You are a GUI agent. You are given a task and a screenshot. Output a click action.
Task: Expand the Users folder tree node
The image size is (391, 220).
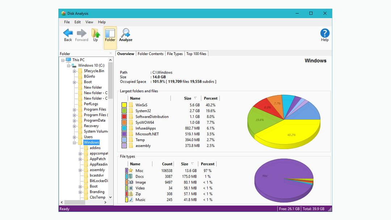coord(75,137)
